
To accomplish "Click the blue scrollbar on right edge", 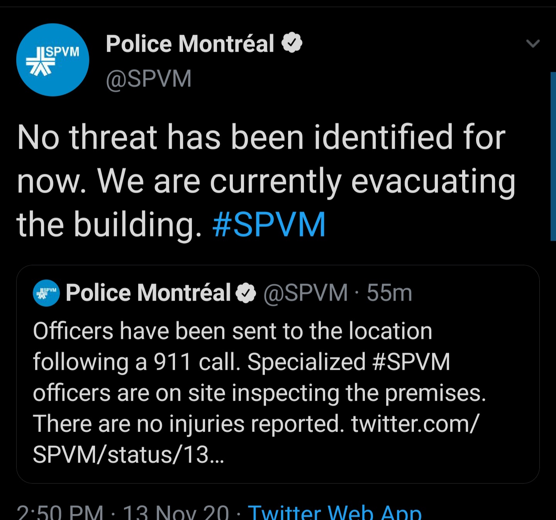I will [x=553, y=156].
